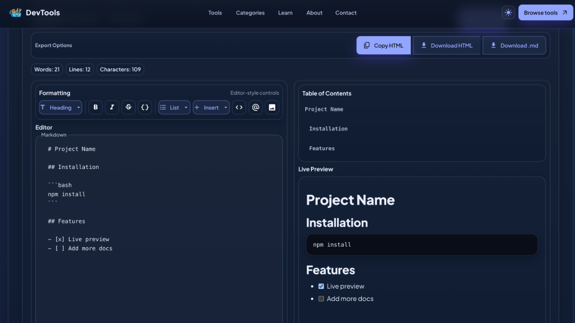Click the '- [x] Live preview' editor line

[79, 239]
